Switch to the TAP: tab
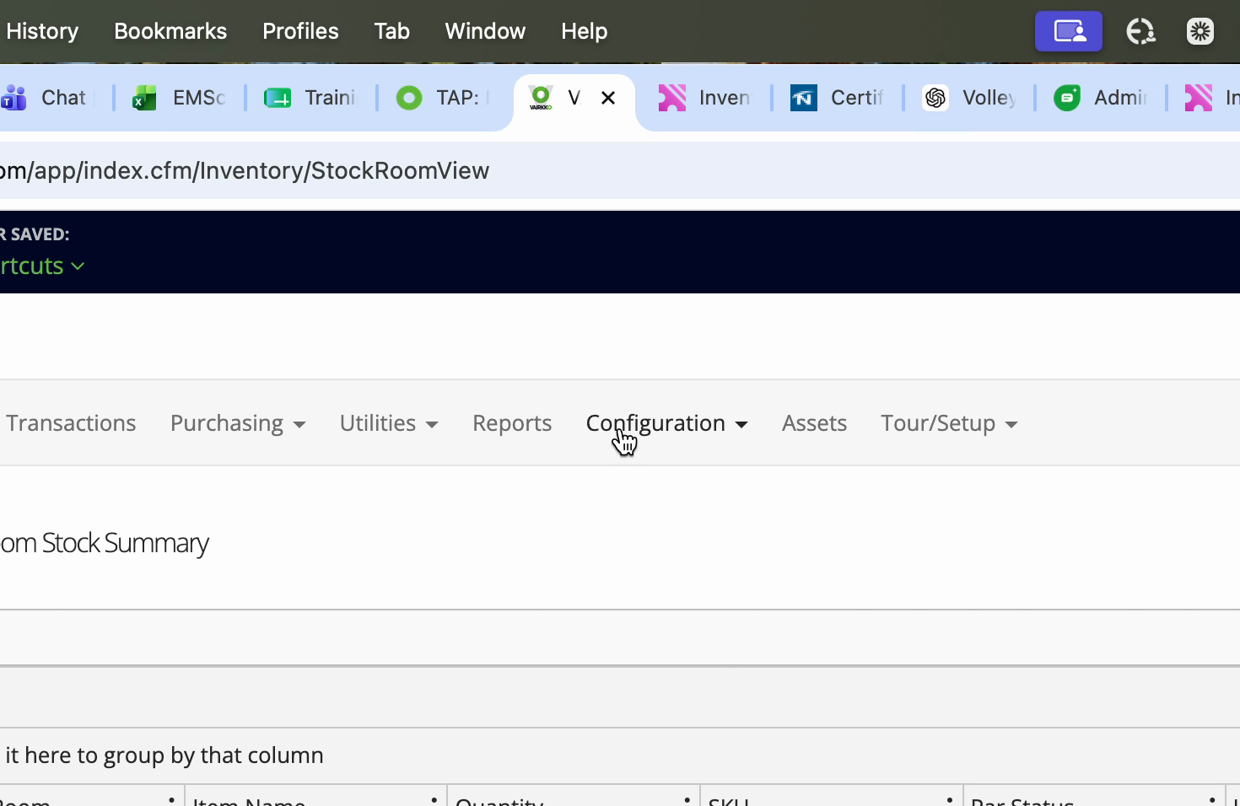Screen dimensions: 1240x806 point(443,98)
